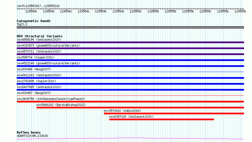Click the blue bar for nsv6407485
Viewport: 252px width, 142px height.
click(x=130, y=90)
